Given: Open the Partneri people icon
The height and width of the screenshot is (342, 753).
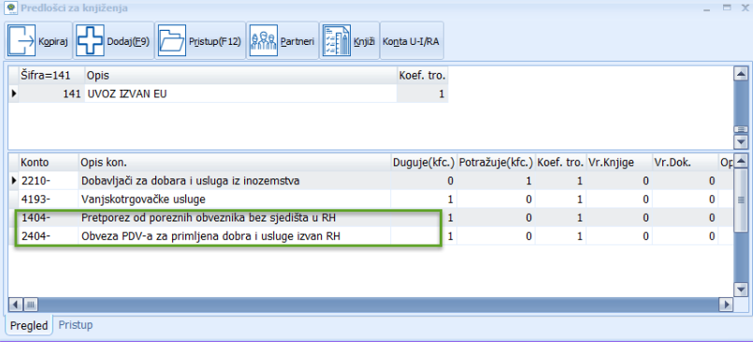Looking at the screenshot, I should [264, 41].
